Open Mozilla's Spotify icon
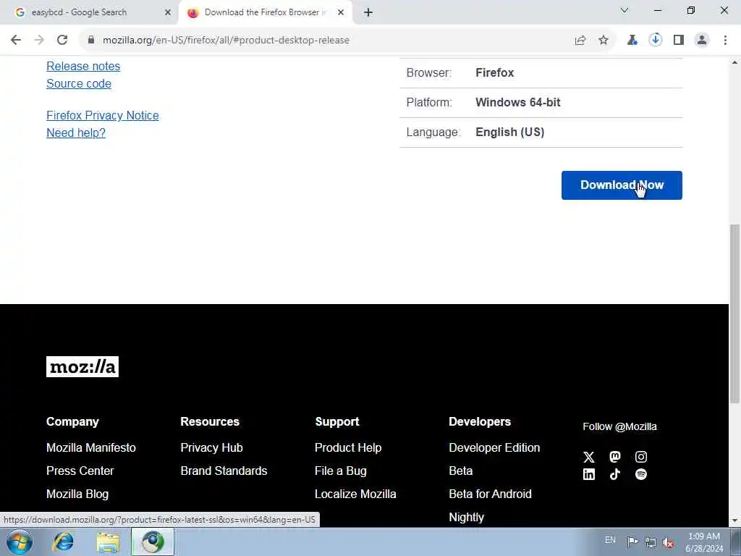The width and height of the screenshot is (741, 556). [x=641, y=474]
